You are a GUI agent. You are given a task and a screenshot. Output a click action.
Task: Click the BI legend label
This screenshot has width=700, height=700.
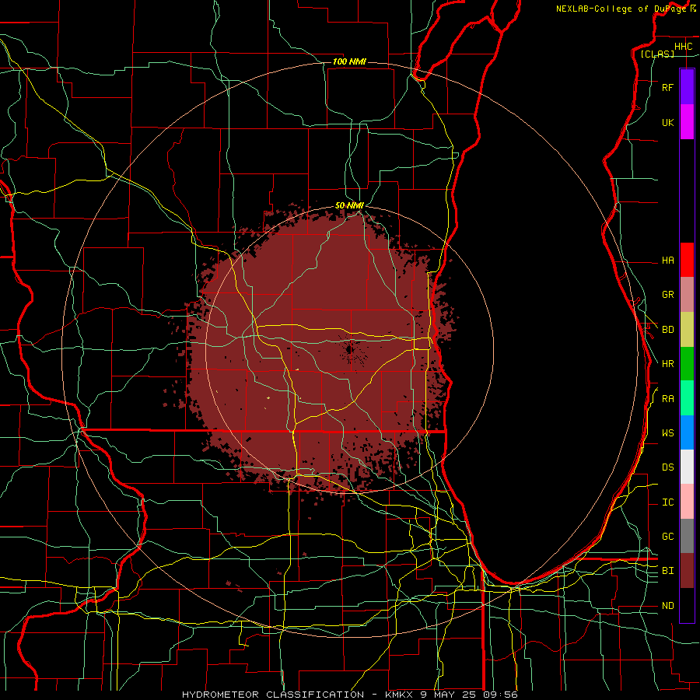coord(668,571)
